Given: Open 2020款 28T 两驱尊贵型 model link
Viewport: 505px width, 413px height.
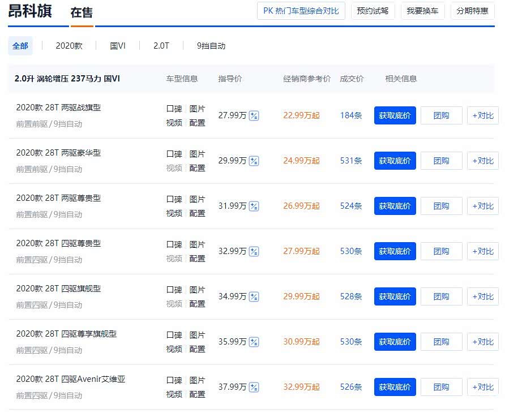Looking at the screenshot, I should point(58,198).
